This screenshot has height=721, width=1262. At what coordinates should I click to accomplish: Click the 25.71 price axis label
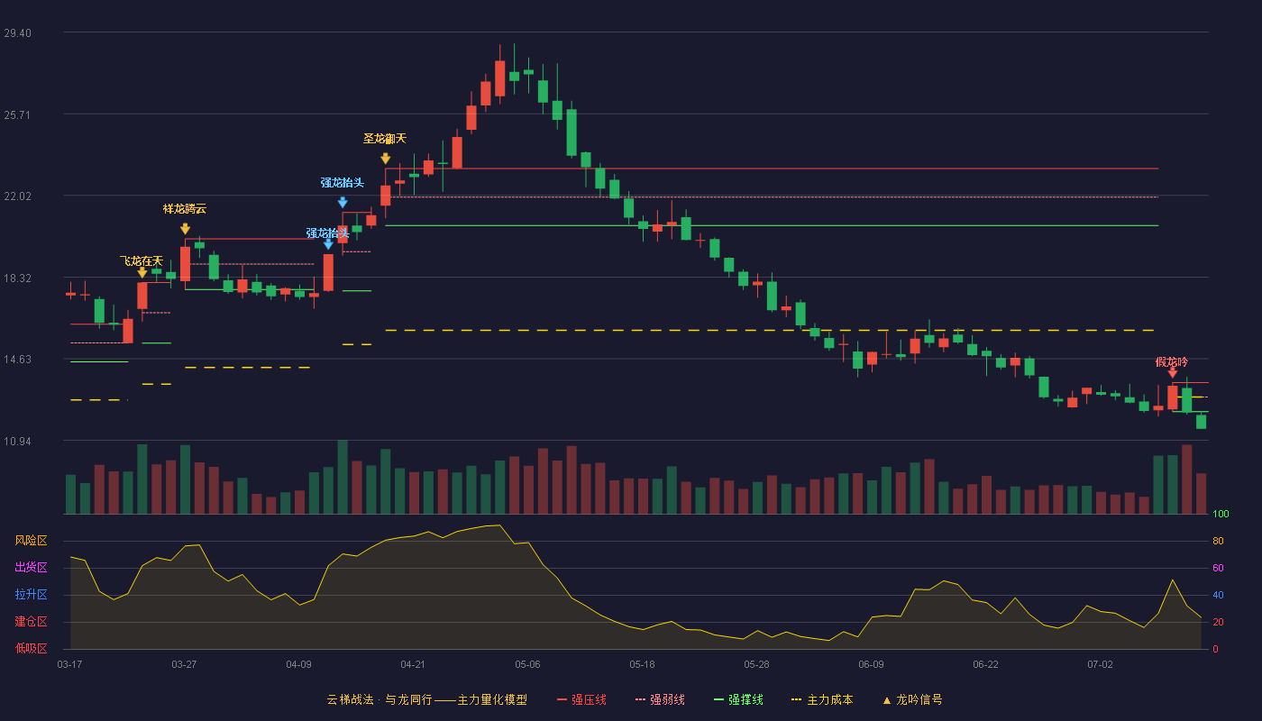pyautogui.click(x=17, y=115)
